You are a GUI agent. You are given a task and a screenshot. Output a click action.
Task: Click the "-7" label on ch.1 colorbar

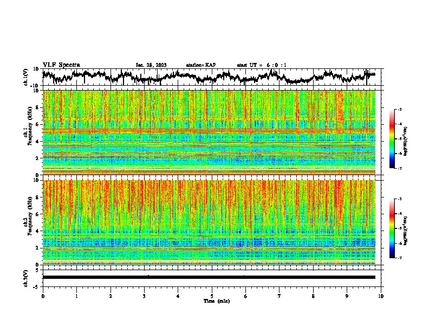(x=399, y=168)
